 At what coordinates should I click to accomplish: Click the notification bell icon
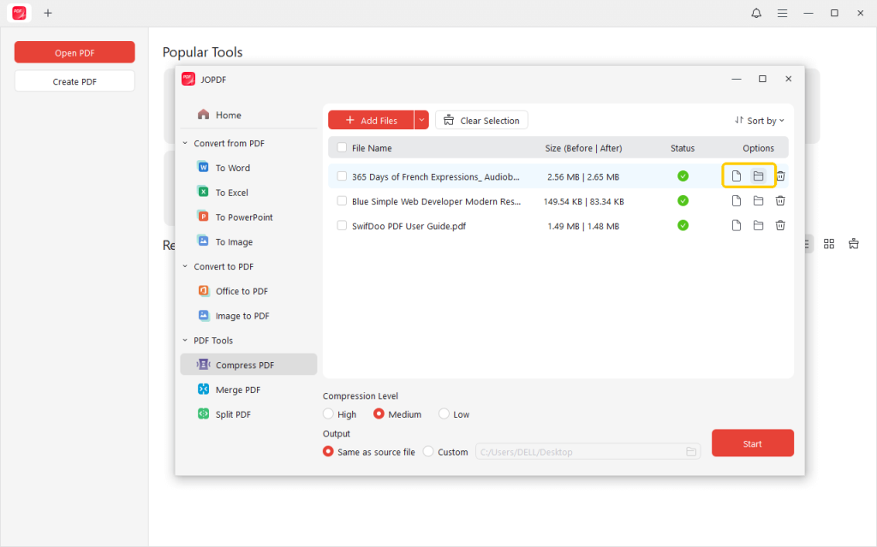pyautogui.click(x=756, y=13)
